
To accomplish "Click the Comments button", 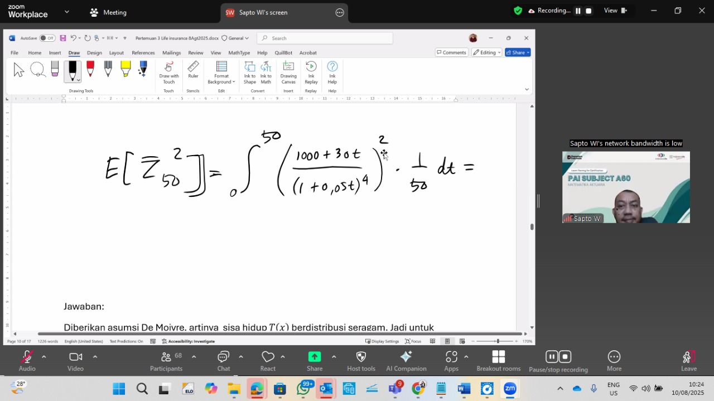I will tap(451, 52).
